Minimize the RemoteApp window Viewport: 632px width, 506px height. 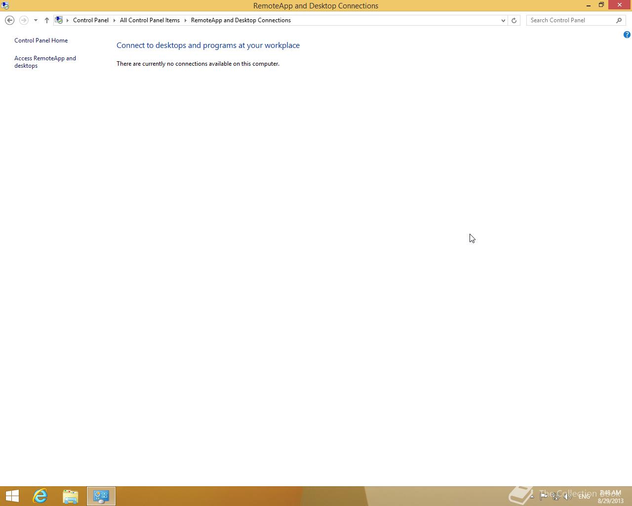(589, 5)
